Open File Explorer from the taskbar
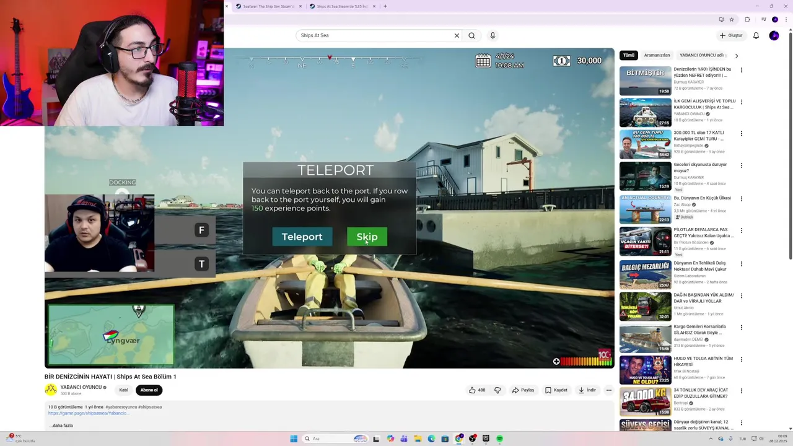Image resolution: width=793 pixels, height=446 pixels. [418, 439]
